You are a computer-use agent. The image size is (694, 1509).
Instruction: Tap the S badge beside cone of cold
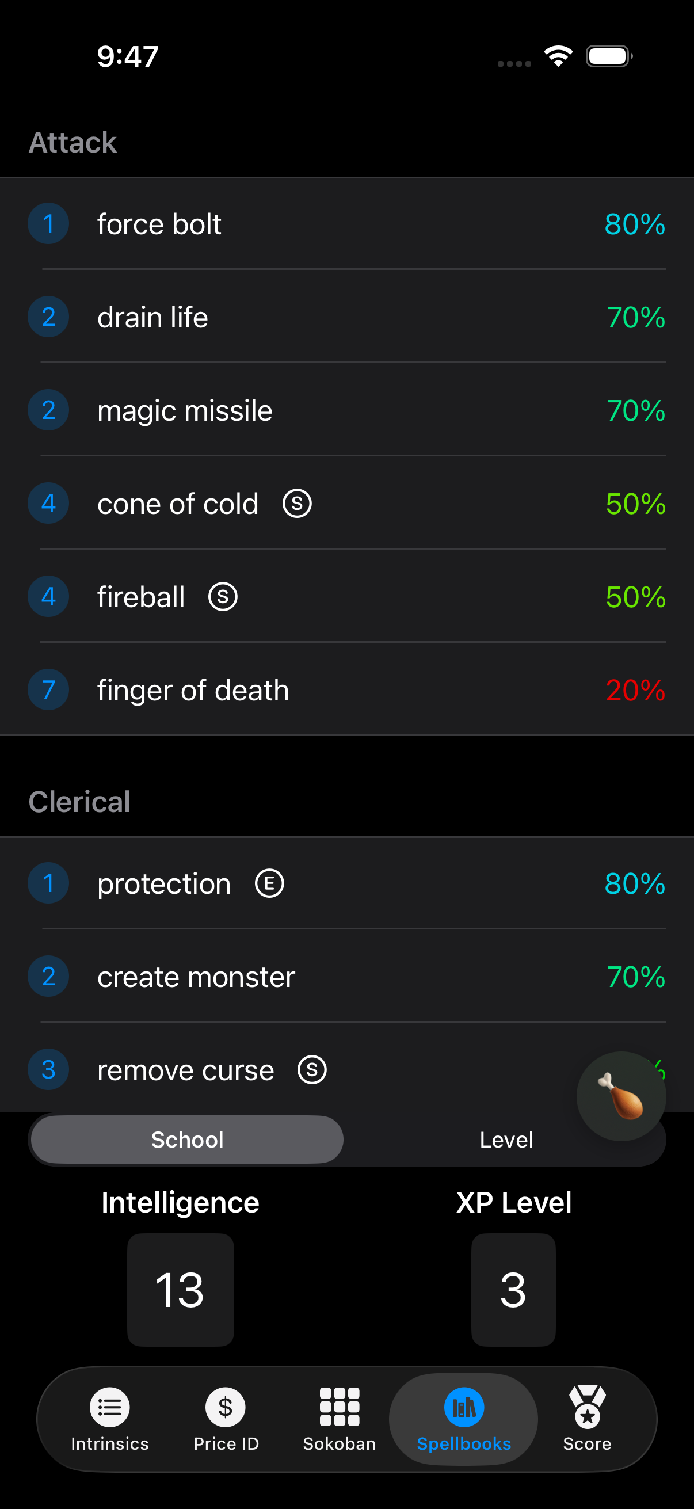pos(298,502)
